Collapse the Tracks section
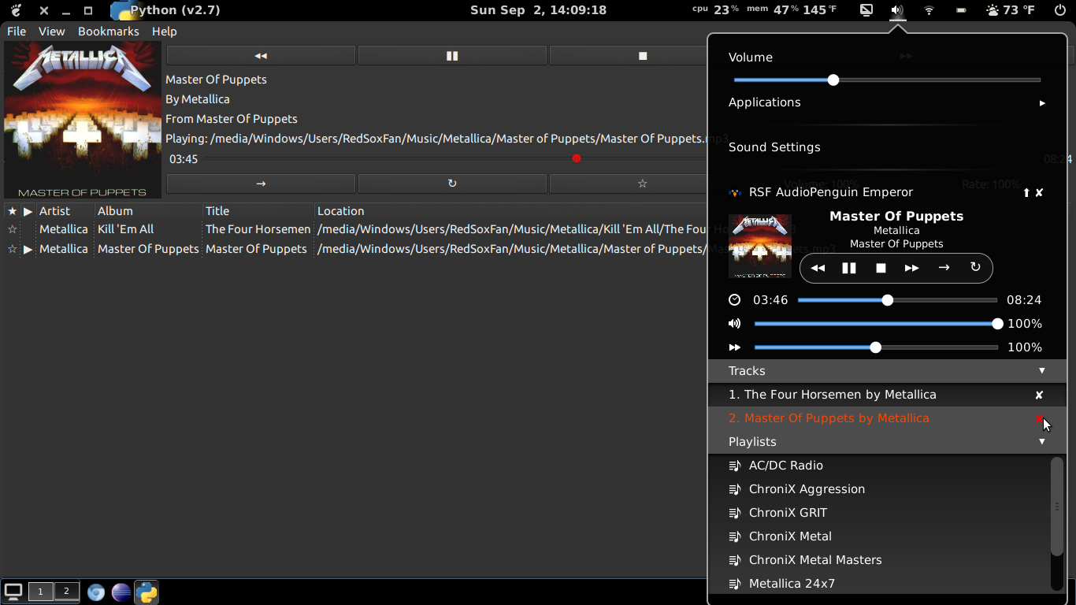 pyautogui.click(x=1042, y=371)
